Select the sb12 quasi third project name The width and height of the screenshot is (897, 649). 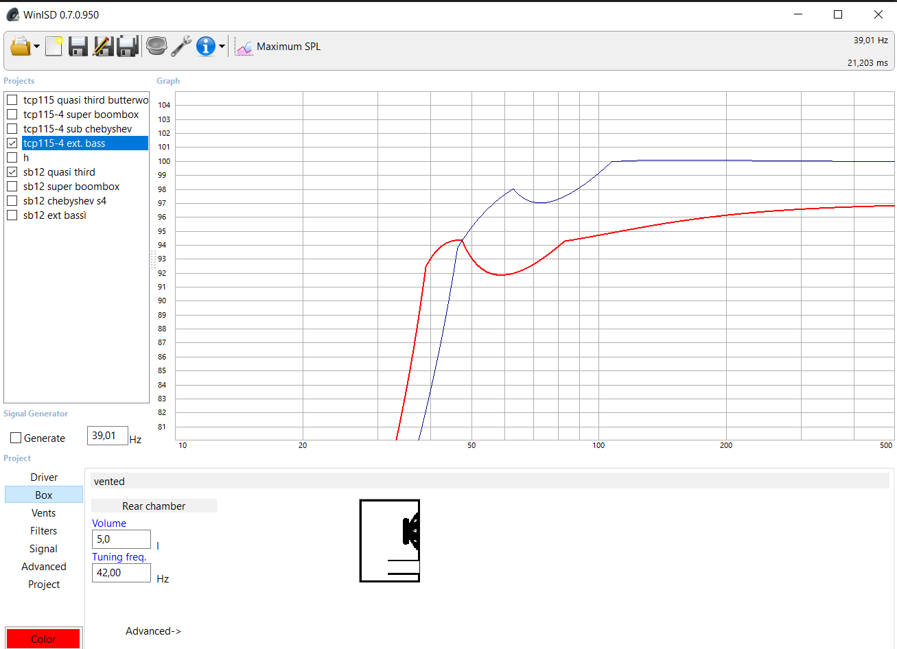click(59, 172)
